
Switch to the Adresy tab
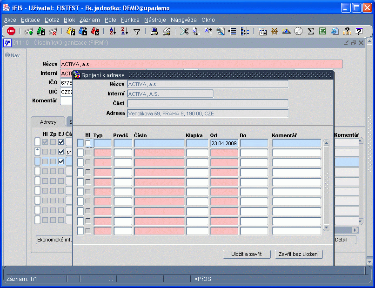tap(48, 122)
